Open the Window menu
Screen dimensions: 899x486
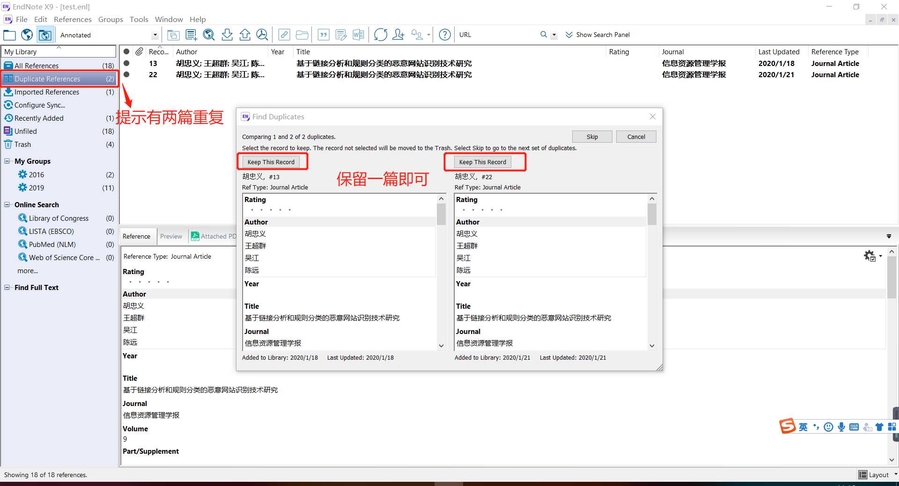click(x=169, y=19)
